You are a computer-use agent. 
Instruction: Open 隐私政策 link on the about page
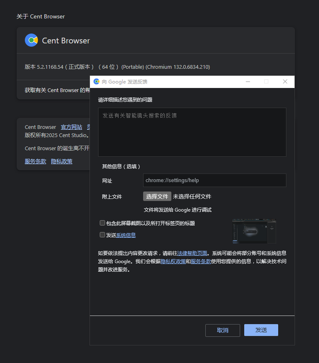click(x=62, y=162)
